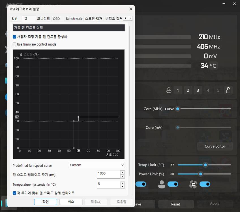Screen dimensions: 240x212
Task: Select profile slot 3
Action: 198,90
